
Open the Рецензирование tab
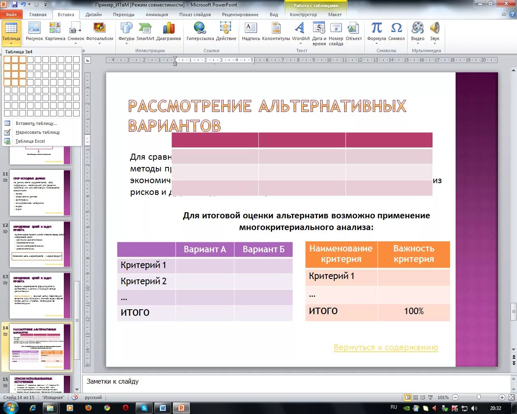coord(240,15)
